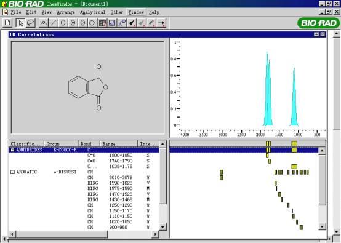This screenshot has width=341, height=243.
Task: Choose the lasso selection tool
Action: (30, 23)
